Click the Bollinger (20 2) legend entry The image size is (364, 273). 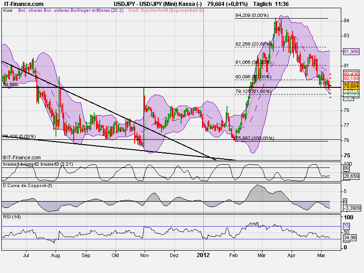(71, 10)
